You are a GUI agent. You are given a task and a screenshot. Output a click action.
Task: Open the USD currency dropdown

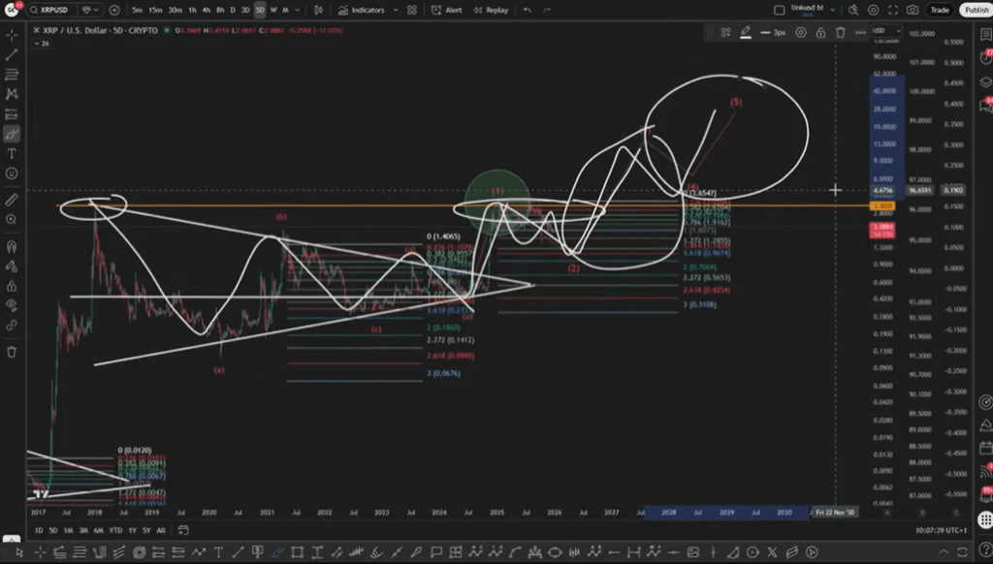(x=886, y=30)
